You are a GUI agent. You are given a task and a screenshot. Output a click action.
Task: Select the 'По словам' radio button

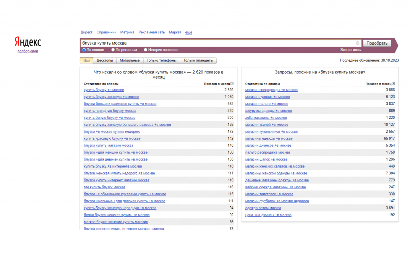pos(84,50)
